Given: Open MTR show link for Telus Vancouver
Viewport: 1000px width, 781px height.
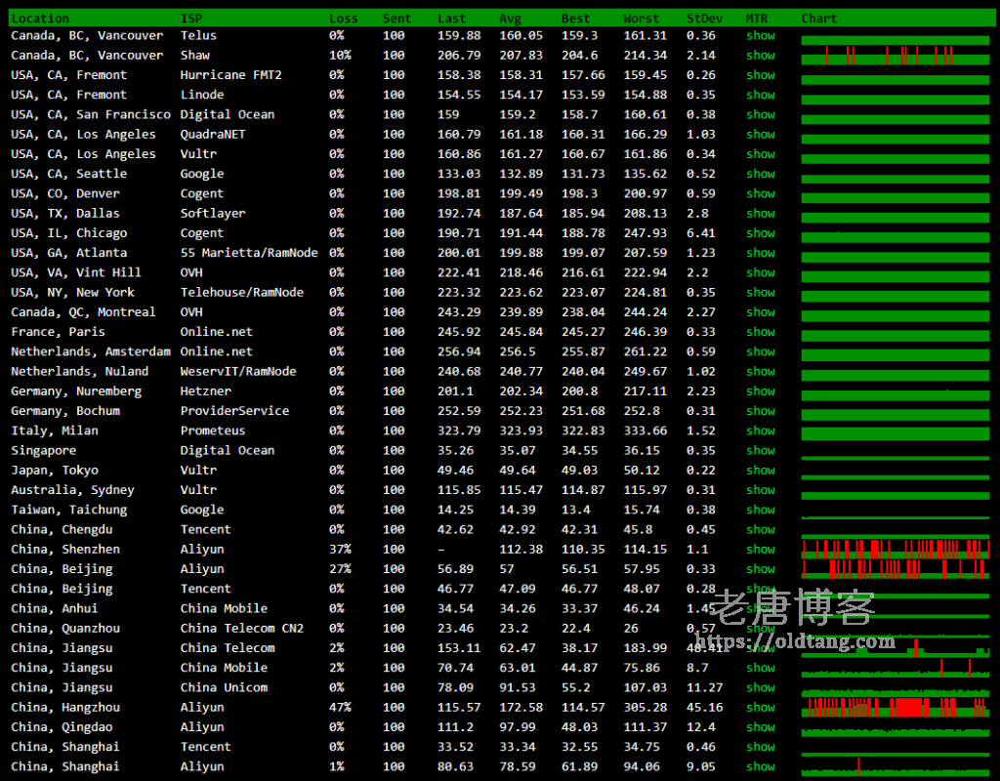Looking at the screenshot, I should click(760, 36).
